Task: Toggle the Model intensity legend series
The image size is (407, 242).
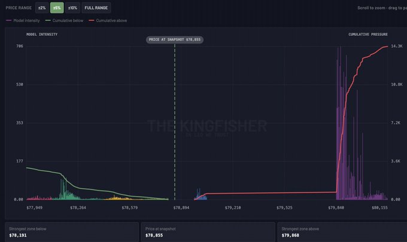Action: [23, 20]
